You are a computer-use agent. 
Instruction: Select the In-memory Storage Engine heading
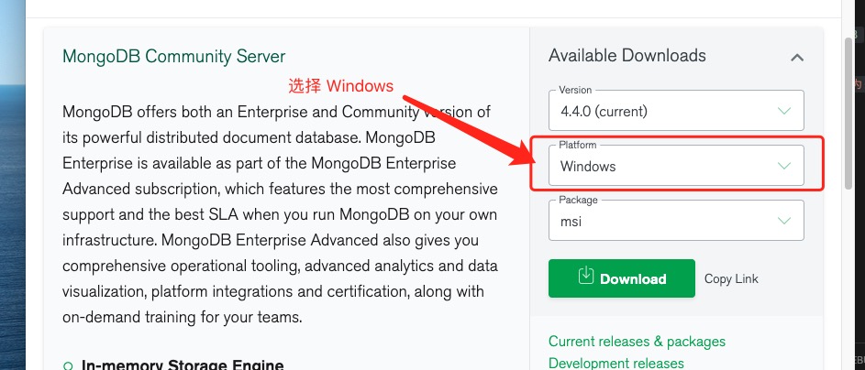click(x=183, y=365)
